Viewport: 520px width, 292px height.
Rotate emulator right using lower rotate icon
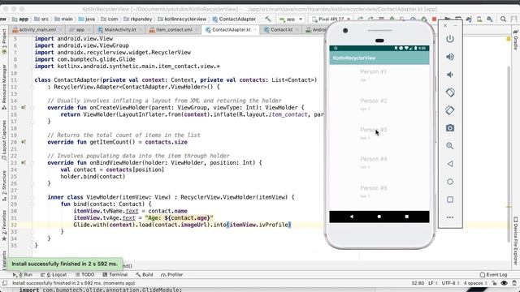pos(450,110)
